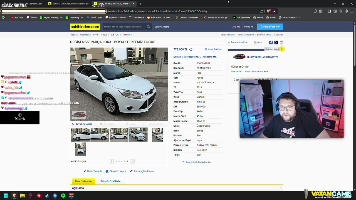Click Vasıta breadcrumb link

point(73,35)
